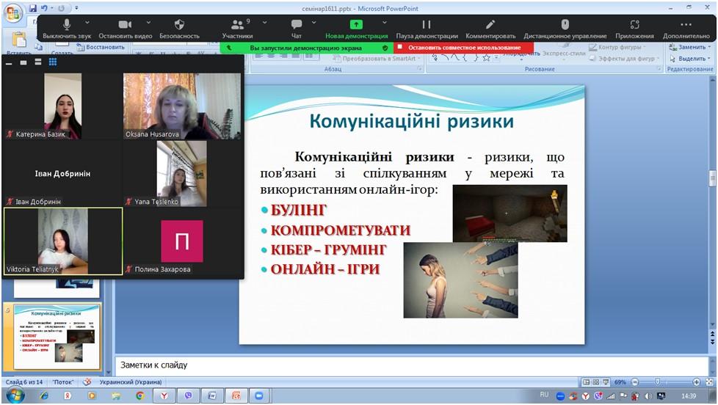Open Дистанционное управление remote control

[565, 26]
